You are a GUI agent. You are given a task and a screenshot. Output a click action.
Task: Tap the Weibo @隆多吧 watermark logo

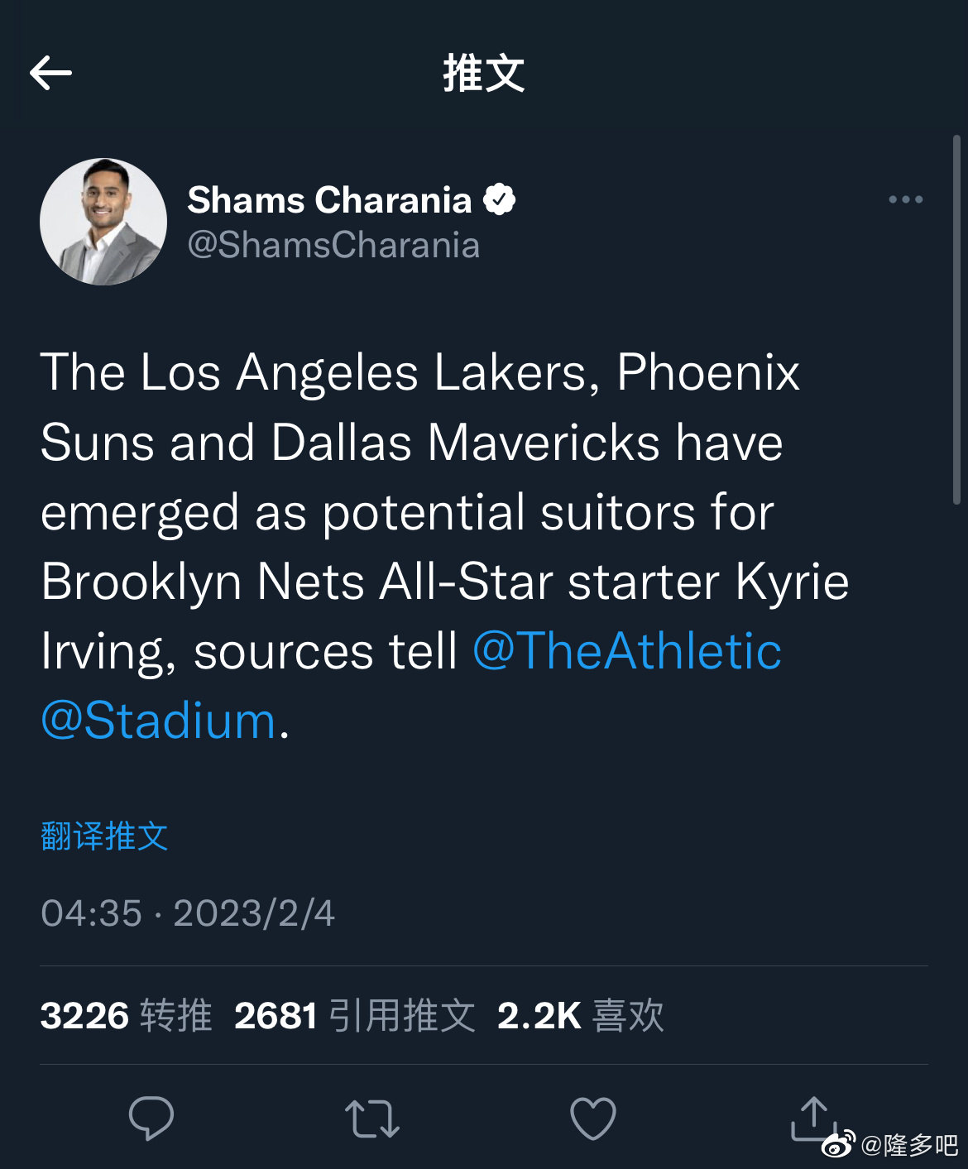(x=890, y=1145)
